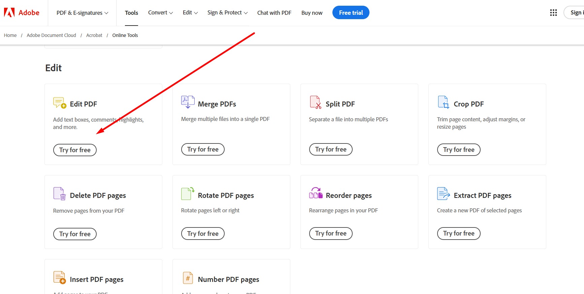Click the Delete PDF pages trash icon
The width and height of the screenshot is (584, 294).
(x=59, y=194)
